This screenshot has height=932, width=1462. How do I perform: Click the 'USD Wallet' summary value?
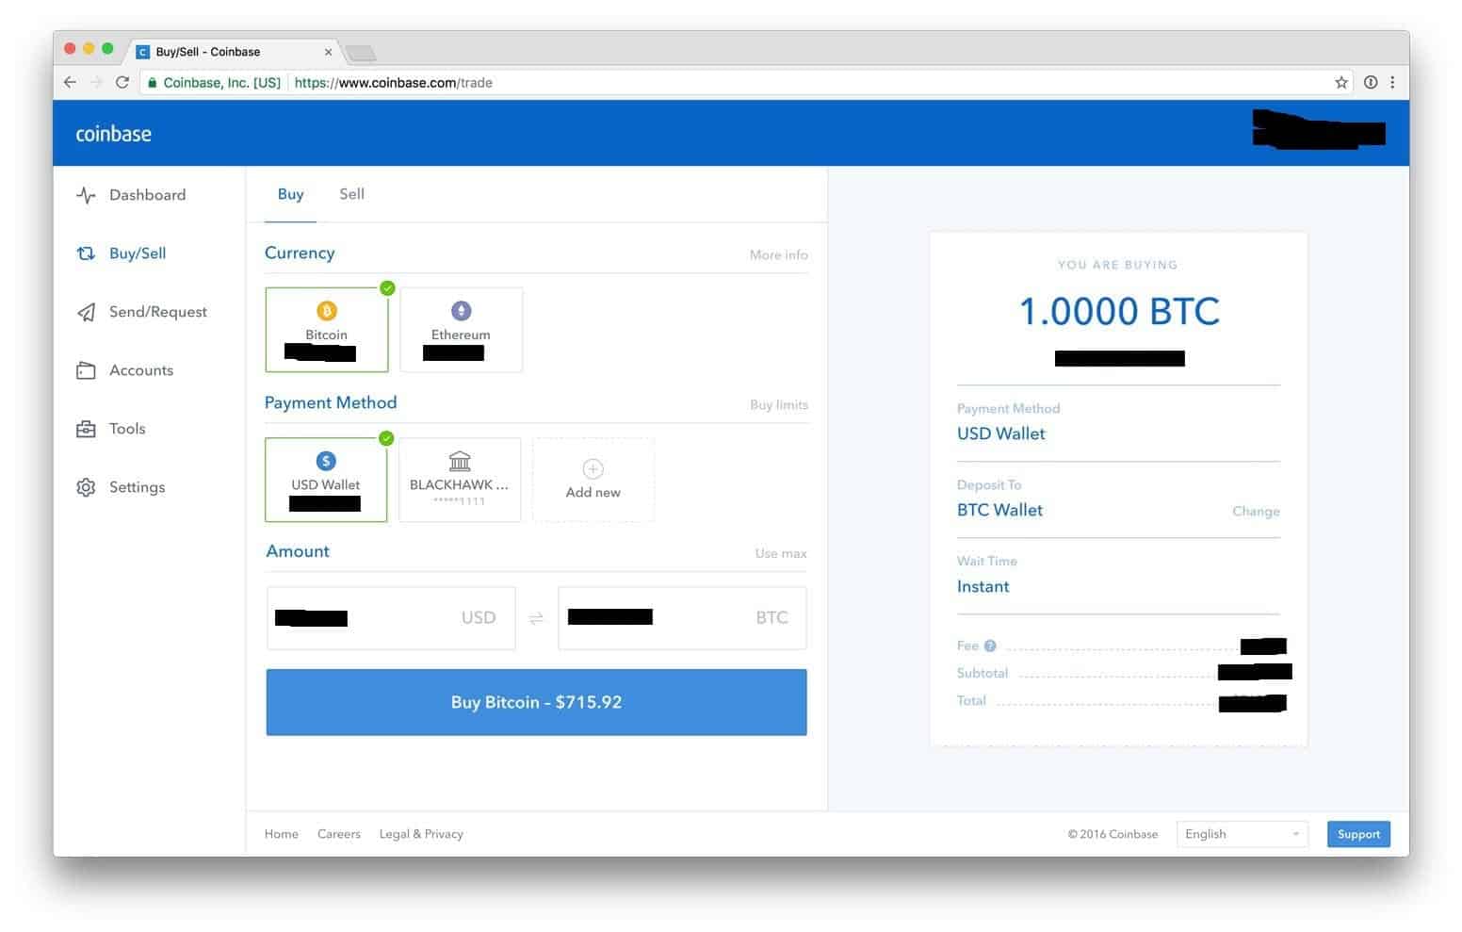1000,433
